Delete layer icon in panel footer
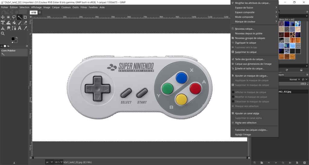This screenshot has width=309, height=165. (304, 163)
